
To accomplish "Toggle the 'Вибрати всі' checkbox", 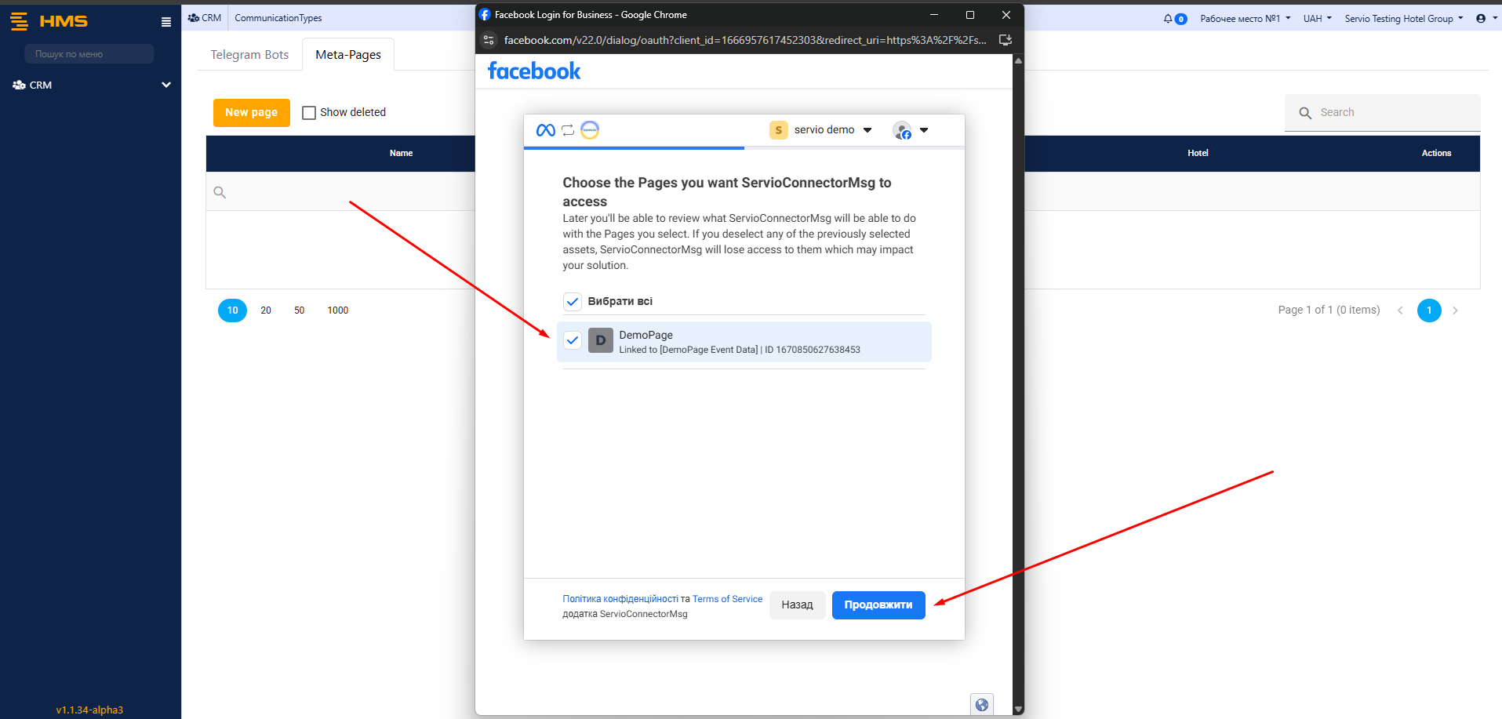I will [x=573, y=302].
